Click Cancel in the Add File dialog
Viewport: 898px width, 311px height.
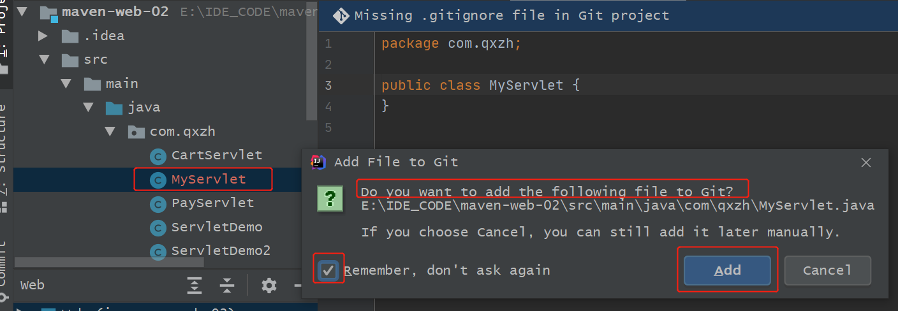click(x=827, y=270)
